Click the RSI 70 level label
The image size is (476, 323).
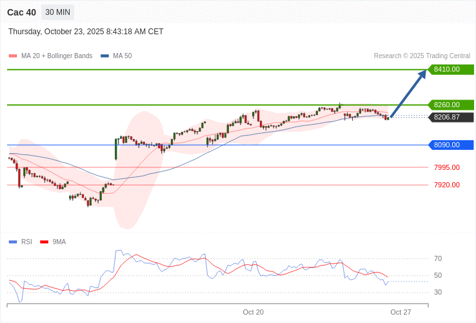pyautogui.click(x=438, y=258)
